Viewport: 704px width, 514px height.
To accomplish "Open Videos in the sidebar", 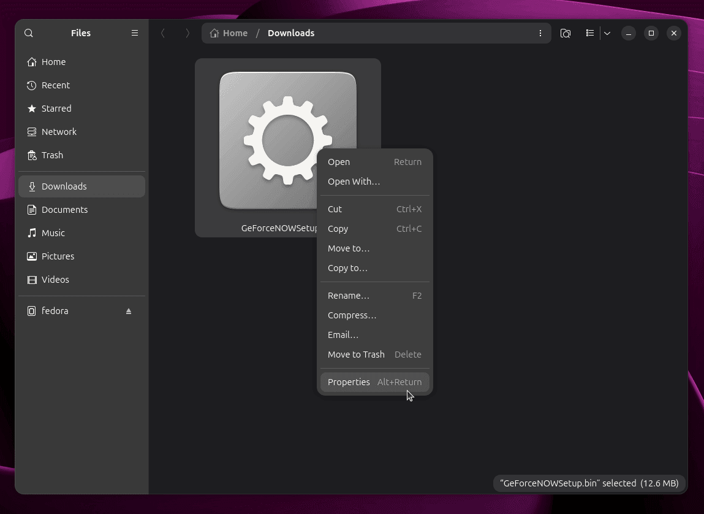I will pyautogui.click(x=81, y=280).
